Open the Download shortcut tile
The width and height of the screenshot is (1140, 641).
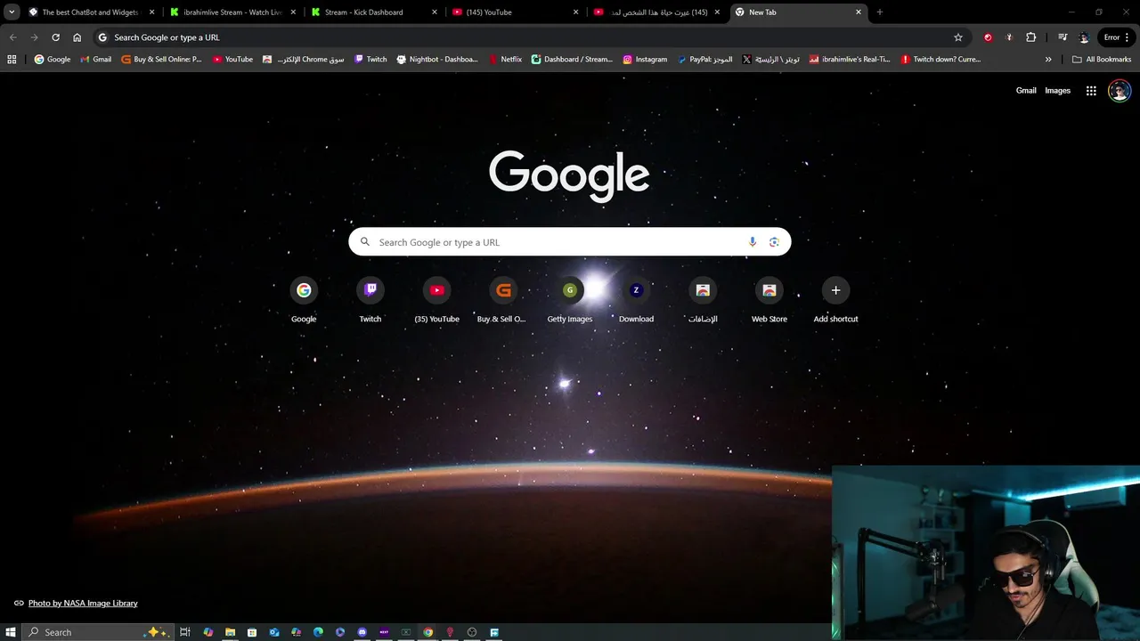click(636, 300)
